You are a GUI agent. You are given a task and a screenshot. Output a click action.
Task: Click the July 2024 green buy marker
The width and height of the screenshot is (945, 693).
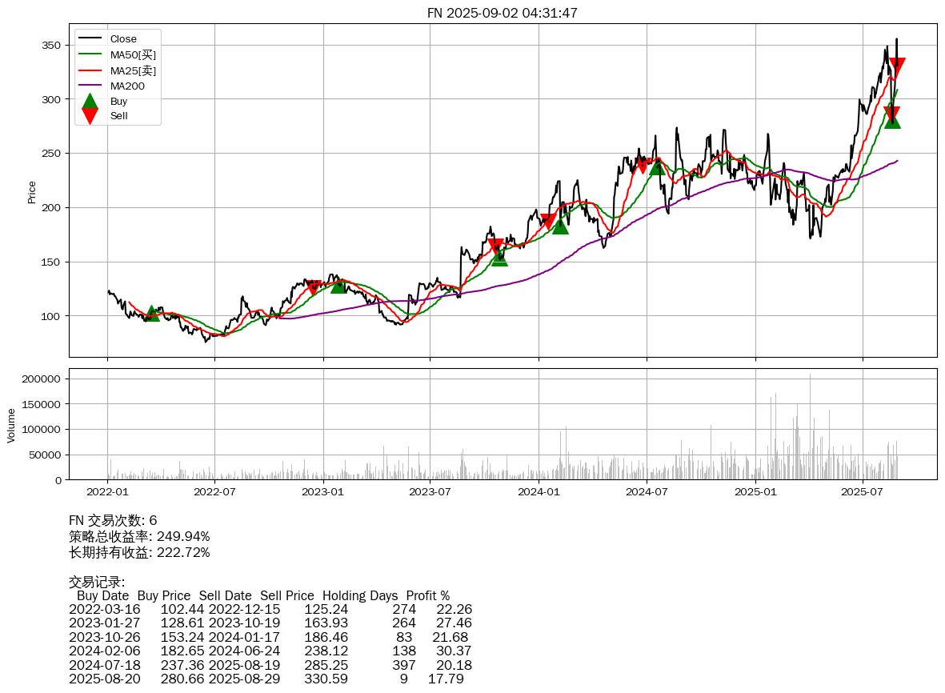click(657, 166)
